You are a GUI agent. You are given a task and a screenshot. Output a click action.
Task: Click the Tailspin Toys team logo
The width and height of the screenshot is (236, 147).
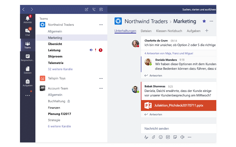(x=42, y=78)
